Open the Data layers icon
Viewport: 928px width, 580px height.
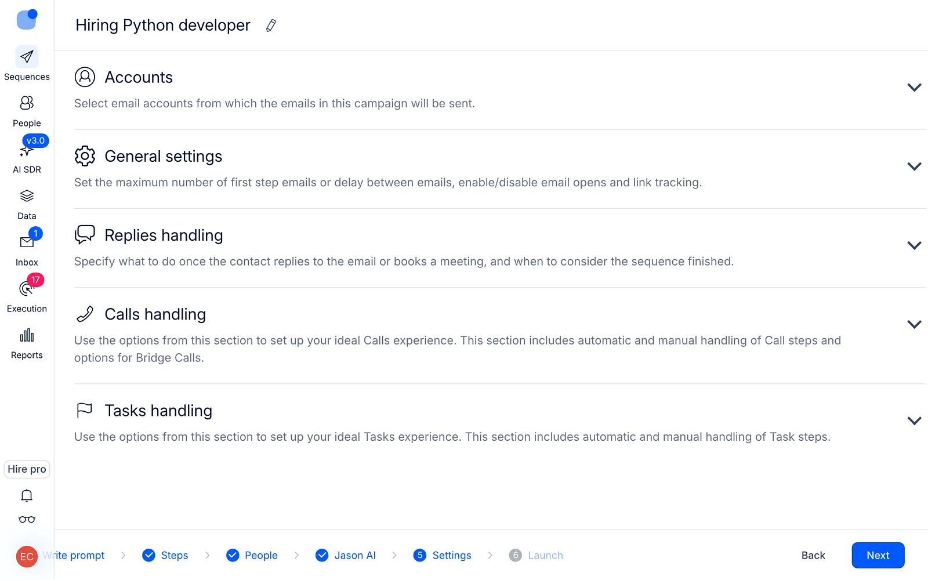27,196
